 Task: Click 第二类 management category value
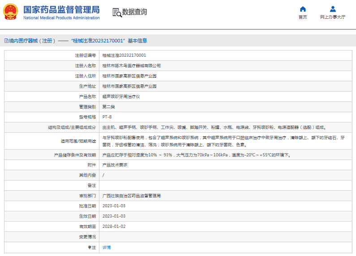(x=108, y=107)
